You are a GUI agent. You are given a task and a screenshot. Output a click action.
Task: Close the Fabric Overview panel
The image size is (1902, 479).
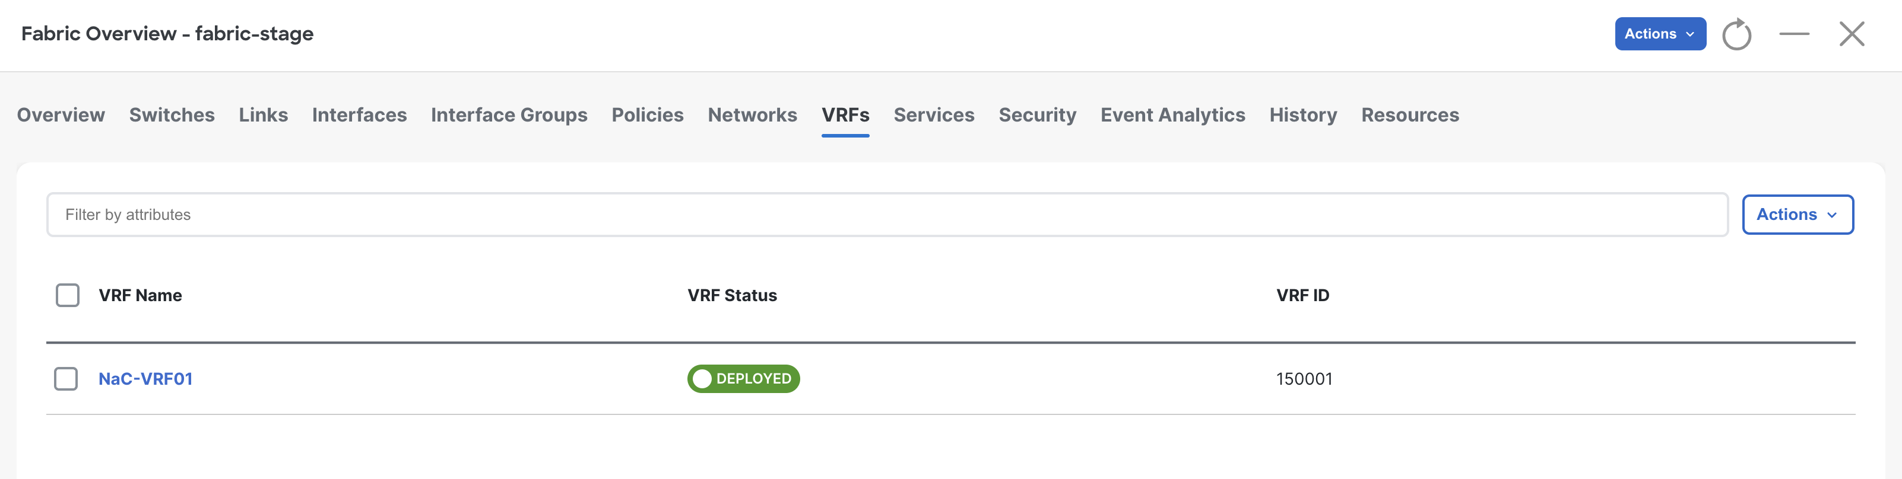pos(1852,34)
